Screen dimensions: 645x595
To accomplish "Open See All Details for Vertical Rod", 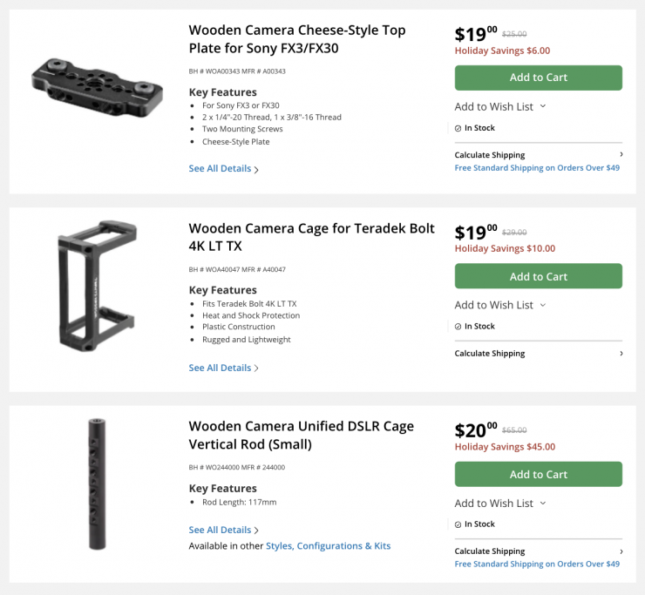I will click(x=223, y=530).
